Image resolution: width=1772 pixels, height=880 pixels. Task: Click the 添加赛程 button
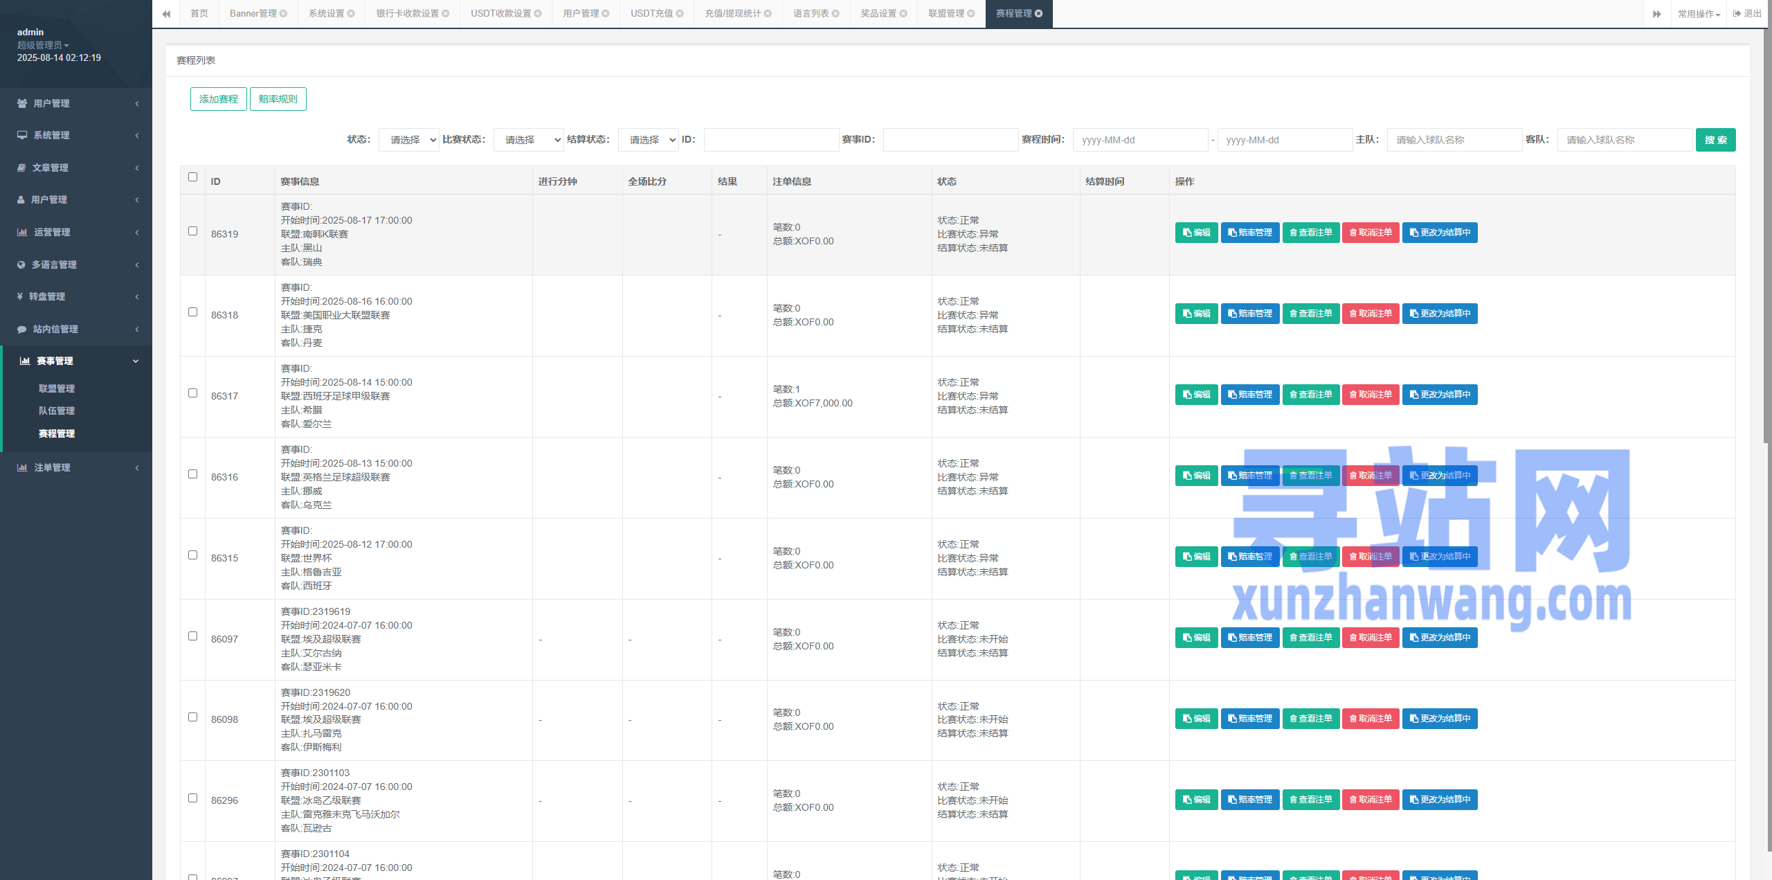click(219, 99)
